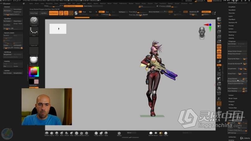
Task: Toggle the Floor grid button
Action: coord(219,51)
